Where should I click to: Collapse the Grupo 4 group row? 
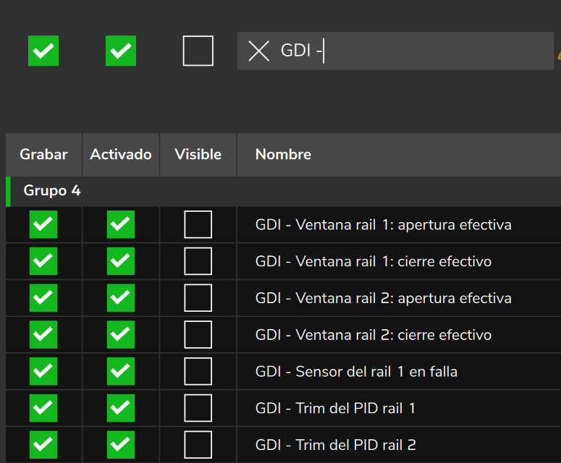283,191
